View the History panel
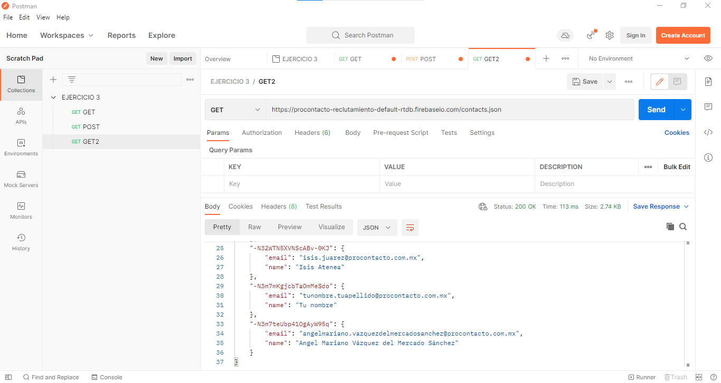 click(21, 242)
